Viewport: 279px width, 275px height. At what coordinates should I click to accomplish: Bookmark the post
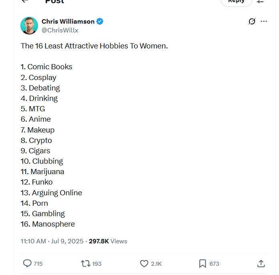[x=203, y=264]
